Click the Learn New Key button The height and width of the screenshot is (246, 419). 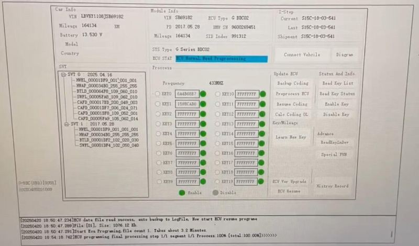291,137
